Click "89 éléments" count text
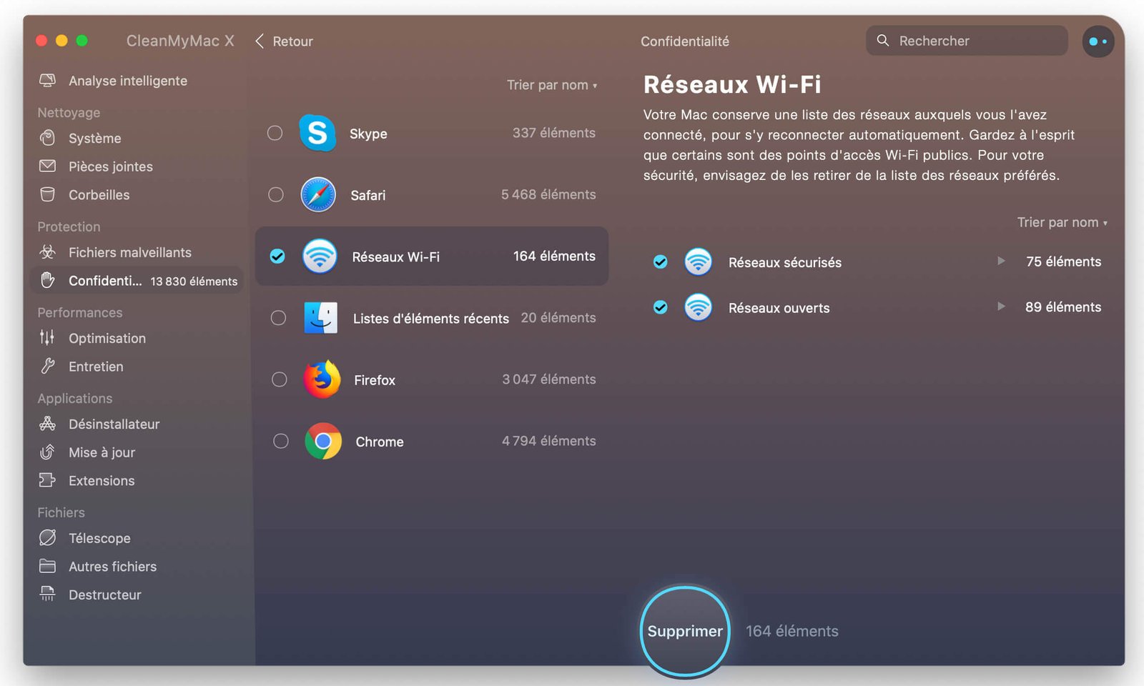Viewport: 1144px width, 686px height. [1063, 307]
